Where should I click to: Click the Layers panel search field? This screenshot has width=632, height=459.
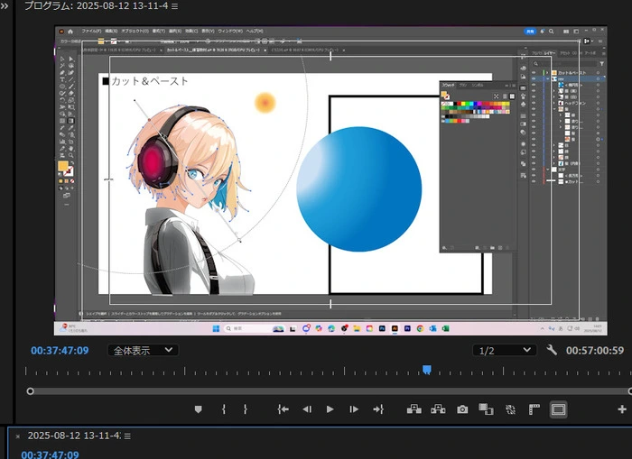564,64
